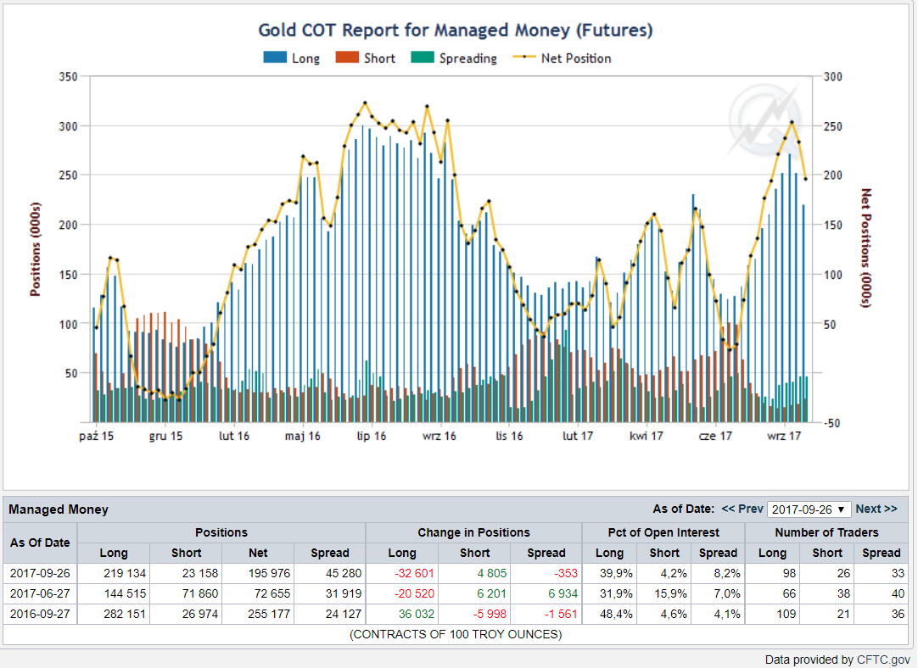This screenshot has height=668, width=918.
Task: Go to the next date with Next >>
Action: click(x=876, y=509)
